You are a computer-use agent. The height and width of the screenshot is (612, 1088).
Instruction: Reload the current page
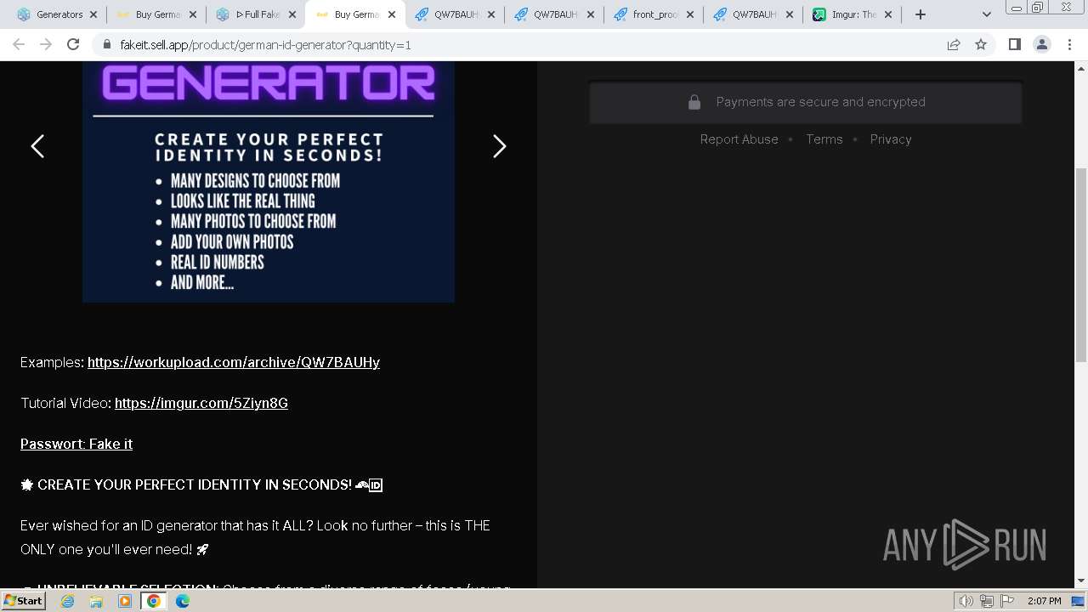pyautogui.click(x=73, y=44)
